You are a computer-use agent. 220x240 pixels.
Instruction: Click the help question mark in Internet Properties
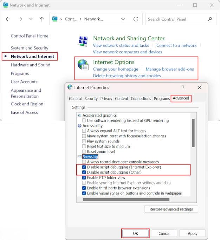click(x=183, y=87)
